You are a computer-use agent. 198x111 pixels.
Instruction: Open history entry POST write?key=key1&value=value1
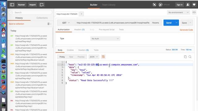point(31,85)
